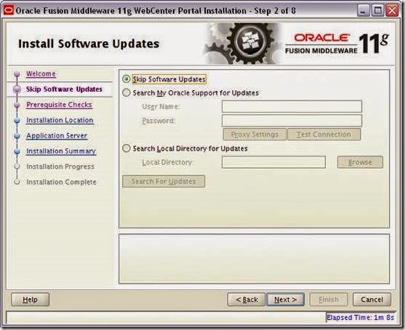Click the Test Connection button
Image resolution: width=405 pixels, height=330 pixels.
pos(324,134)
